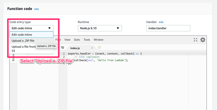Open the Goto menu
Image resolution: width=217 pixels, height=110 pixels.
pos(77,40)
